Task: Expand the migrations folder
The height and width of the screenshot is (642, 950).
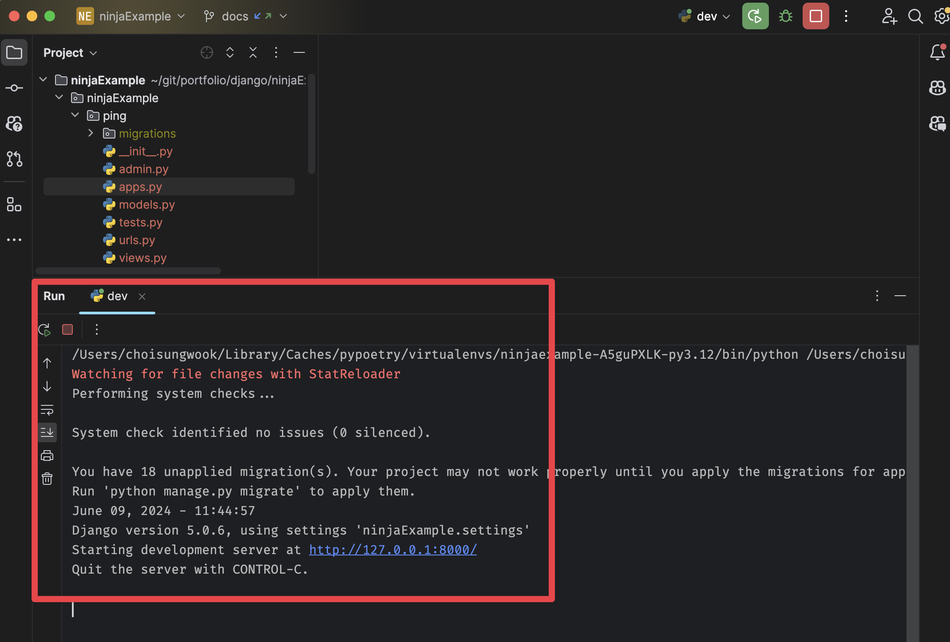Action: (91, 133)
